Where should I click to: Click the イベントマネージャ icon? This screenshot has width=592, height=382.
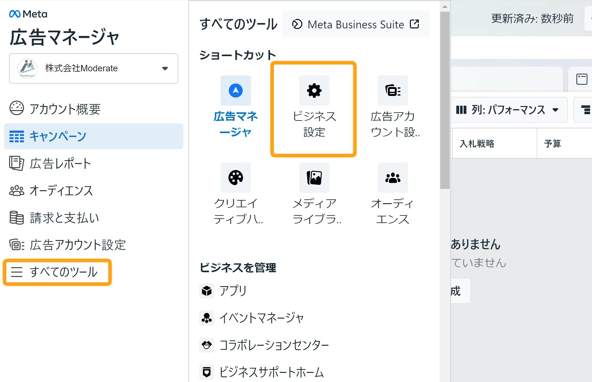207,318
